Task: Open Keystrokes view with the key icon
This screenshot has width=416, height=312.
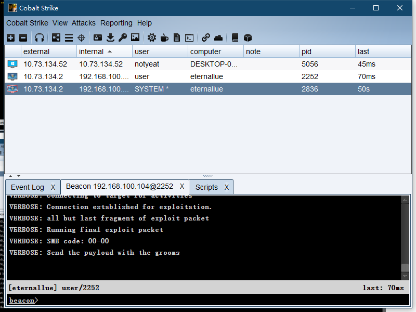Action: 123,37
